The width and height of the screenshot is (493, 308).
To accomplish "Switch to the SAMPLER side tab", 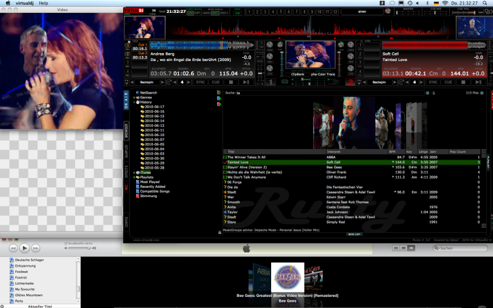I will (x=127, y=151).
